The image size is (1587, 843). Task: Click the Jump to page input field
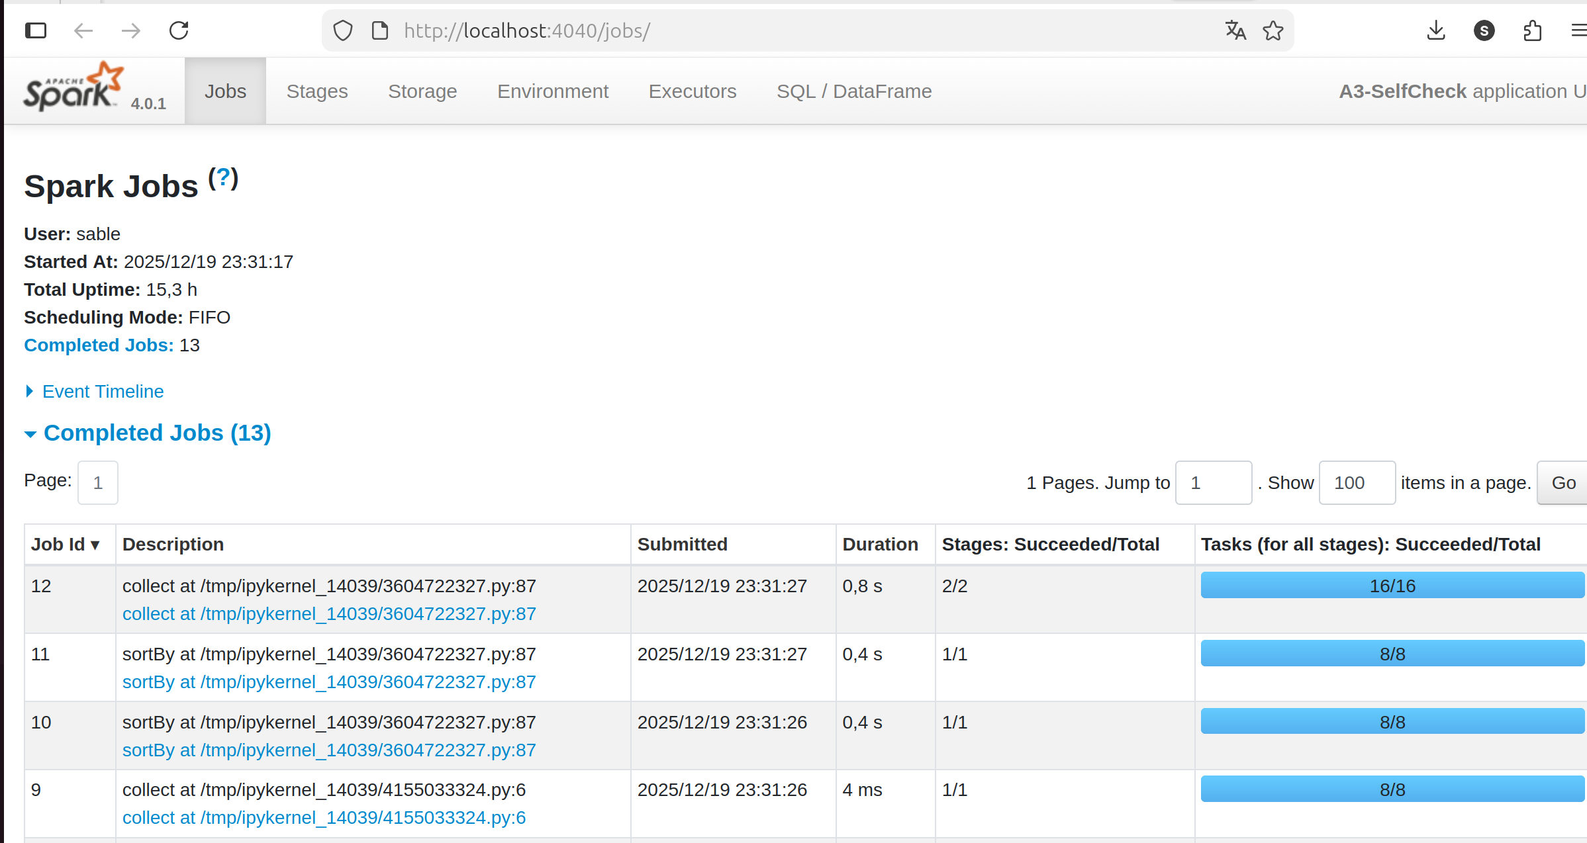click(x=1213, y=482)
